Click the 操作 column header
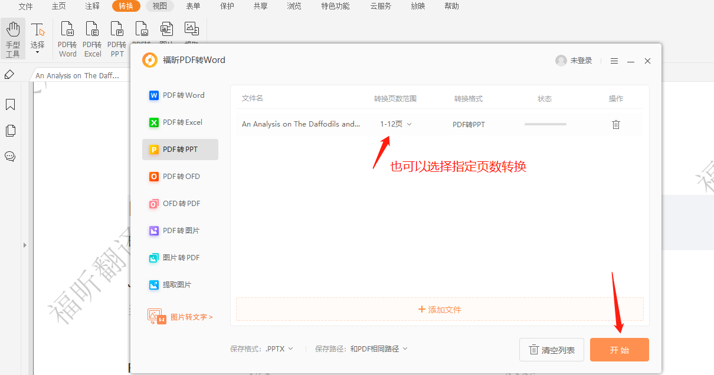Viewport: 714px width, 375px height. (616, 98)
